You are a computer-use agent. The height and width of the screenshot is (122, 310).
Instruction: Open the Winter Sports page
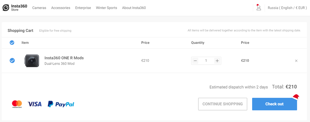click(106, 8)
